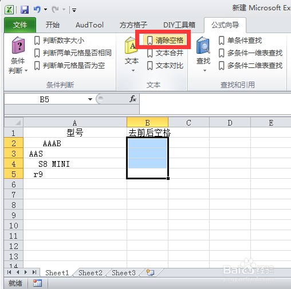Select the Sheet1 tab
Viewport: 291px width, 289px height.
pos(57,272)
